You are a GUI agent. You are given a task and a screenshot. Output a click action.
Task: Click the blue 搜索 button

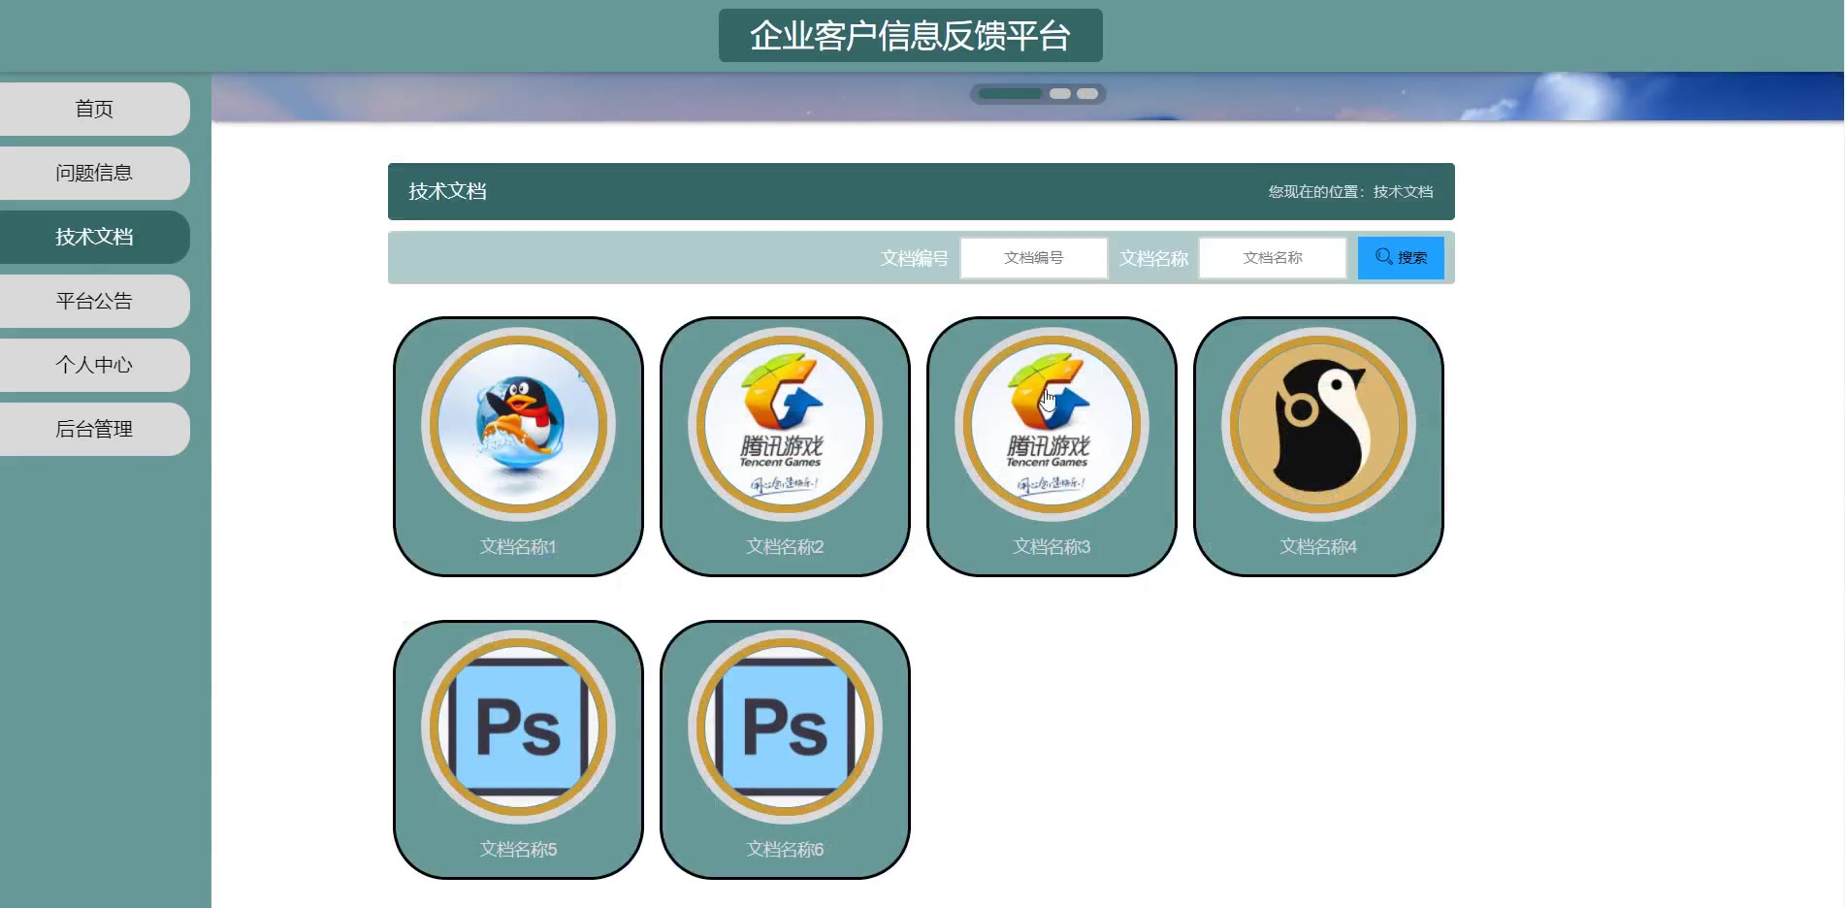point(1401,258)
